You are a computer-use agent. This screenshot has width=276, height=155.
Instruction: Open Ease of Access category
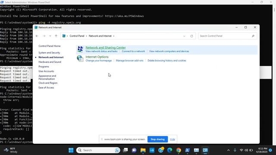point(46,88)
